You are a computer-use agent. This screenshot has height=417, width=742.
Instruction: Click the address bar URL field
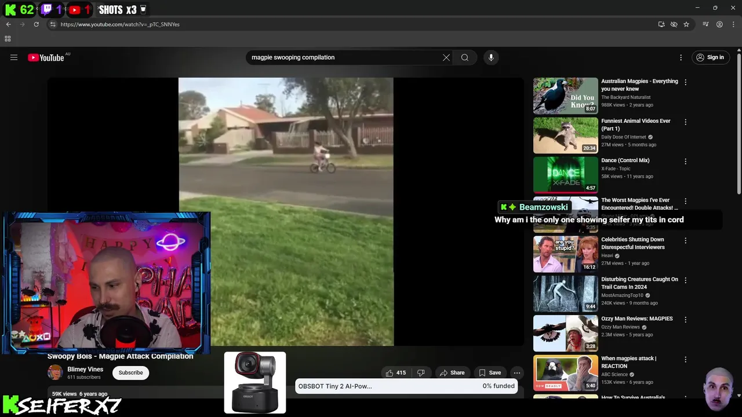coord(348,24)
